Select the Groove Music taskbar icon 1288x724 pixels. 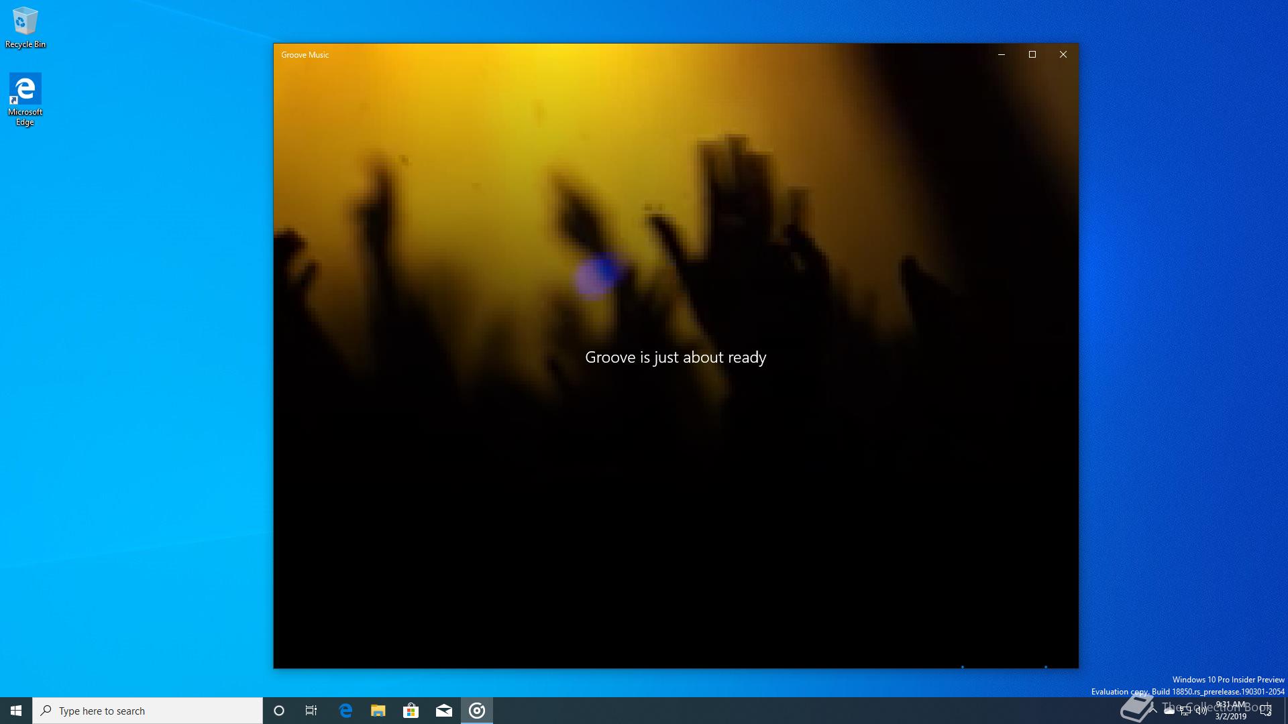tap(477, 711)
